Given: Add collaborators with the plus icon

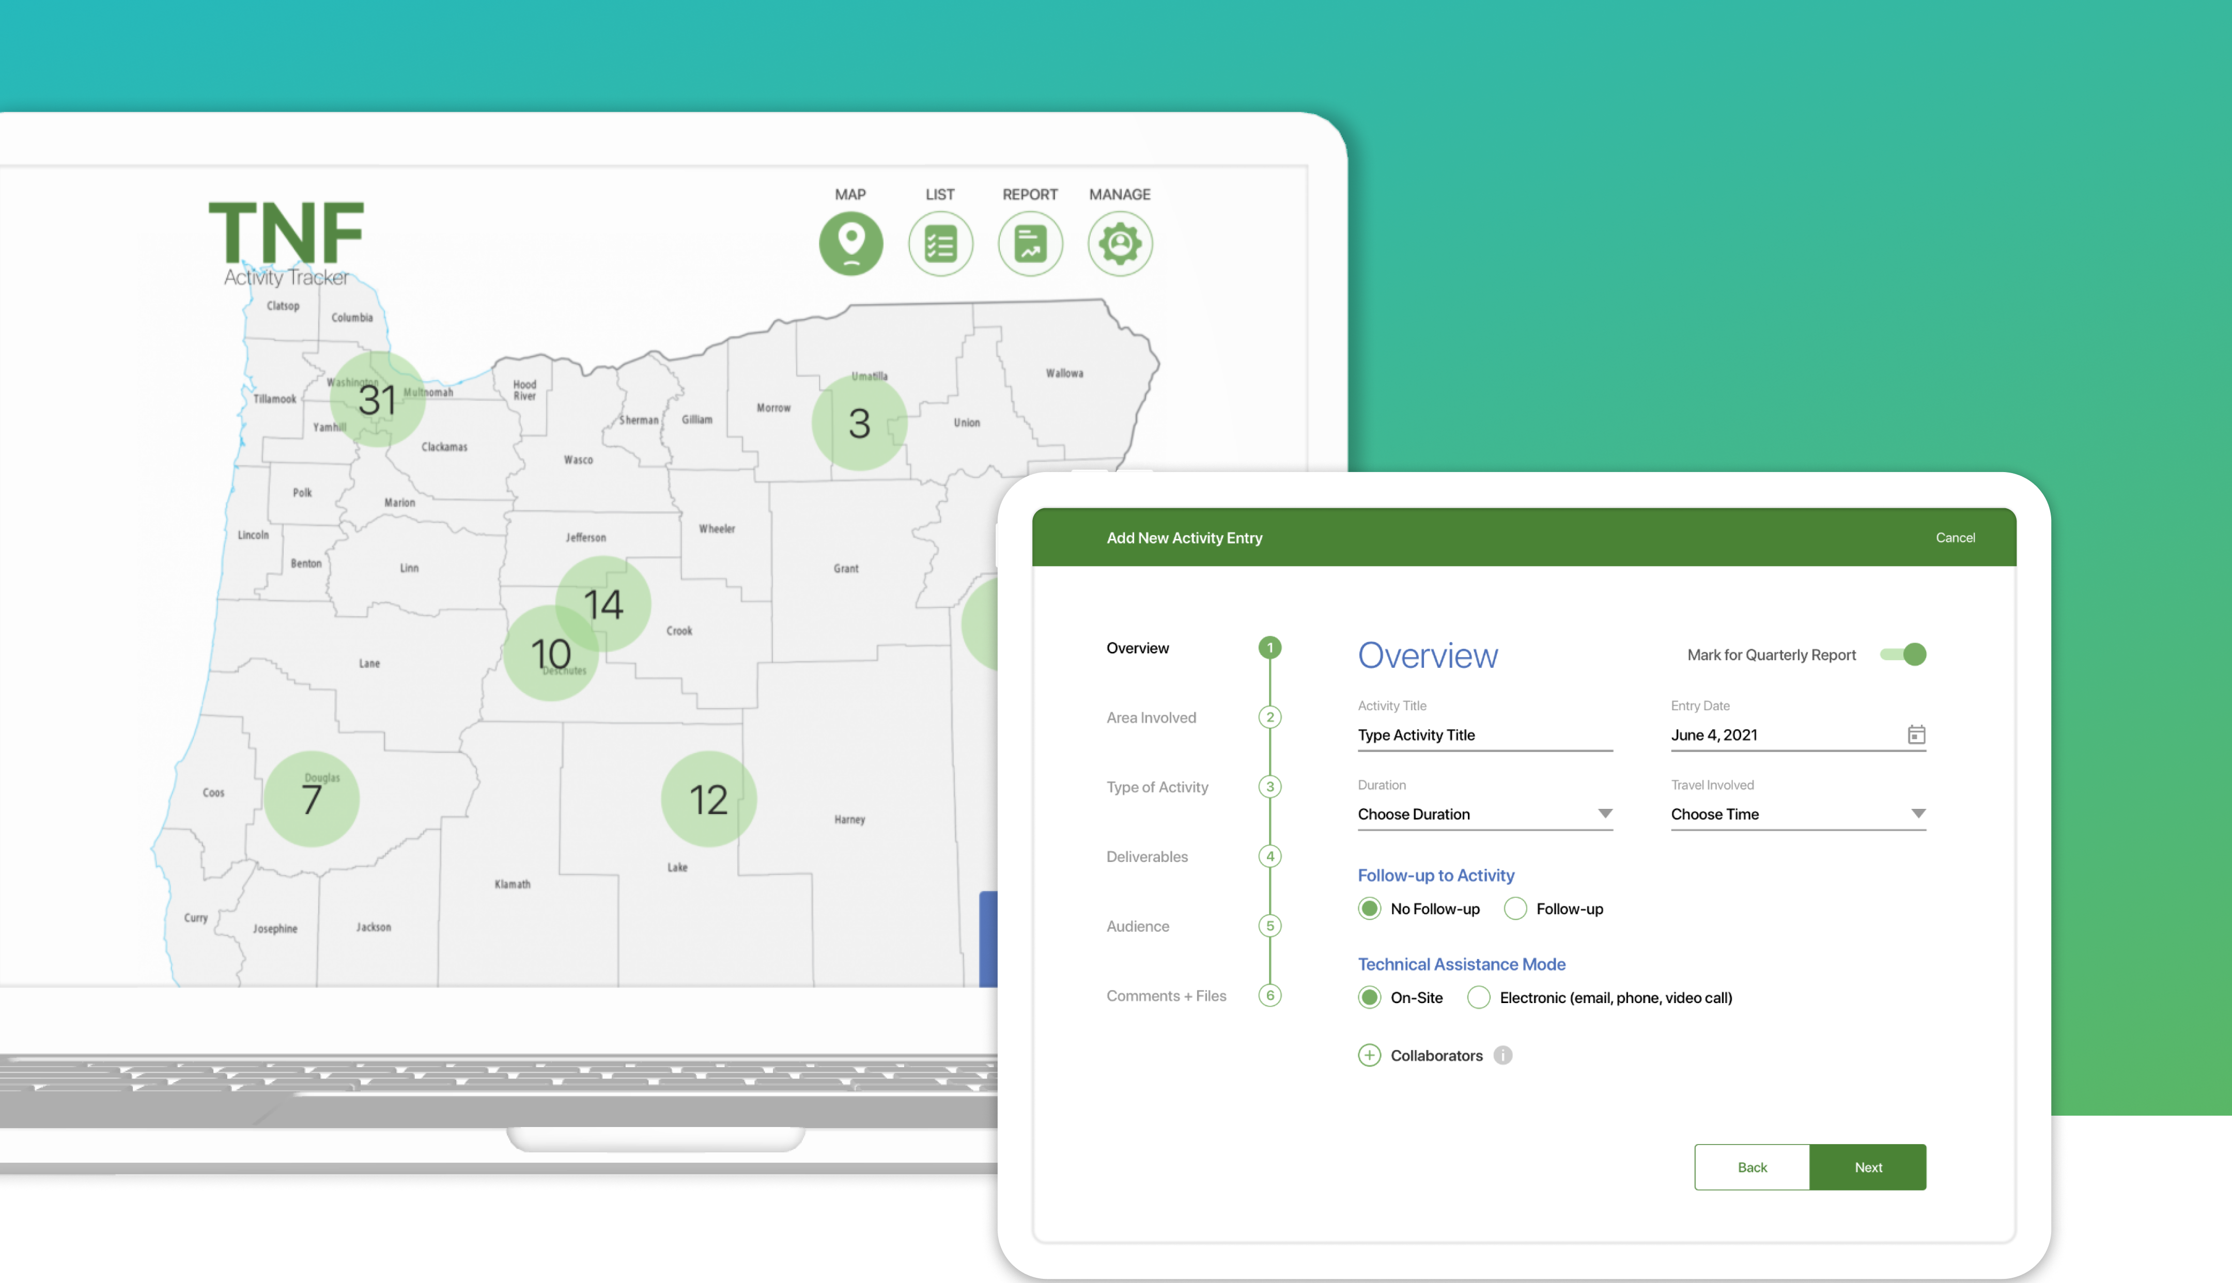Looking at the screenshot, I should pyautogui.click(x=1369, y=1056).
